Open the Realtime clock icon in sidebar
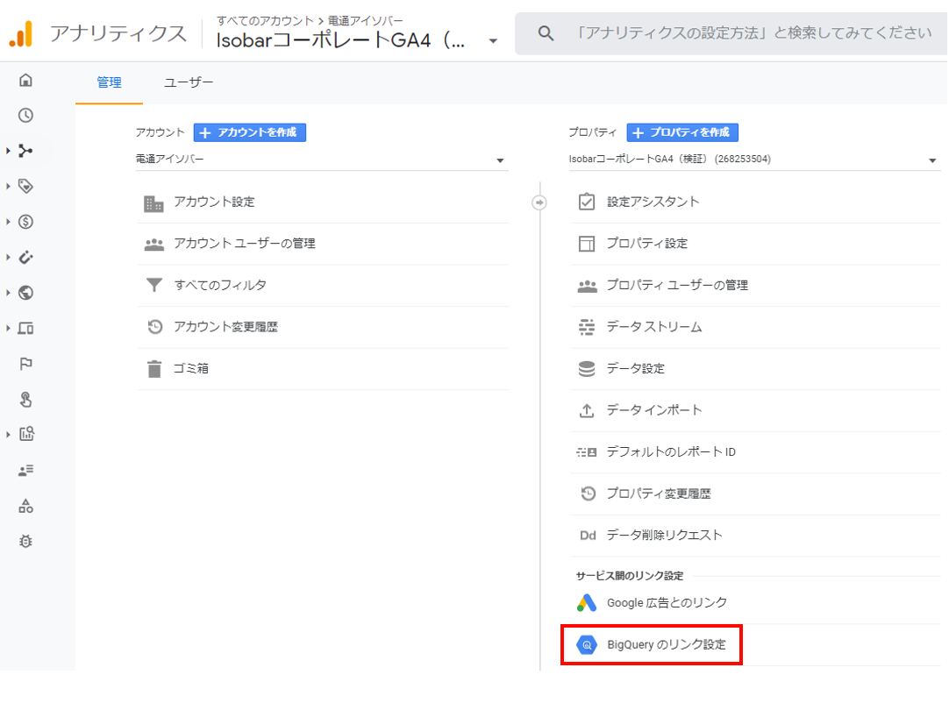 coord(25,115)
